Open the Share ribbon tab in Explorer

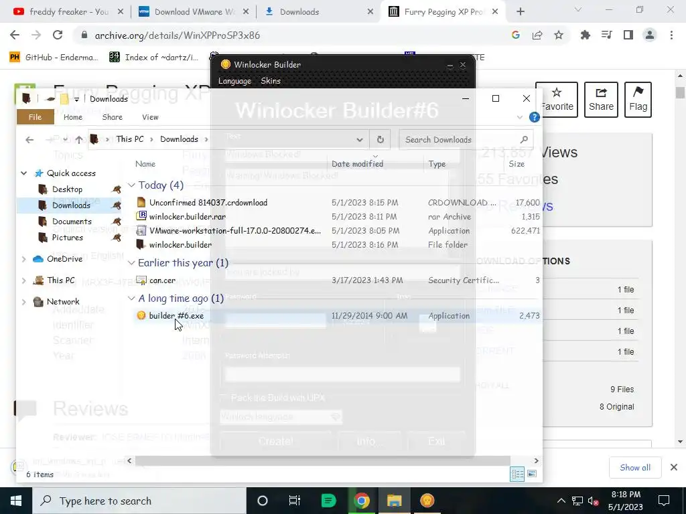112,117
